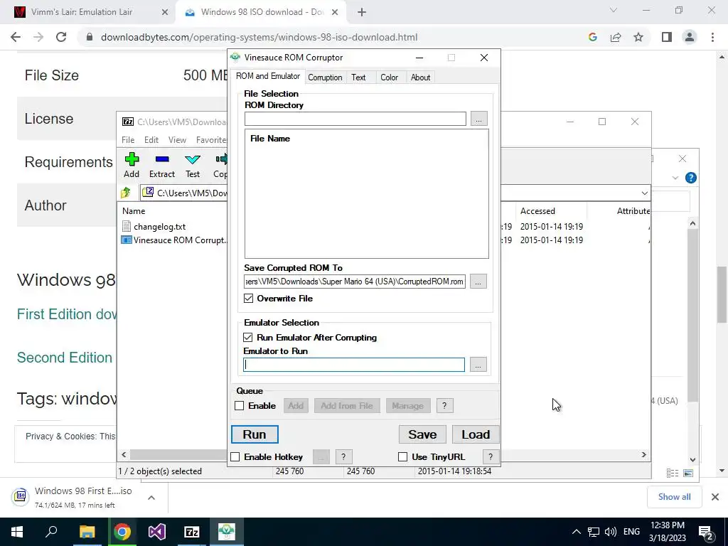Viewport: 728px width, 546px height.
Task: Click Show all downloads
Action: coord(674,497)
